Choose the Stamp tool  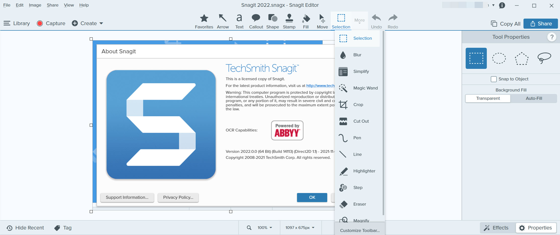click(x=289, y=21)
